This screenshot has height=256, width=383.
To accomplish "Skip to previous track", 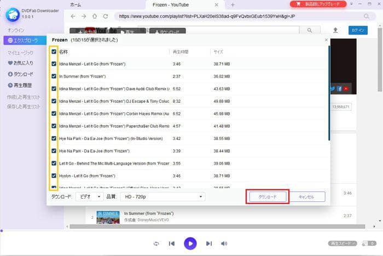I will 172,243.
